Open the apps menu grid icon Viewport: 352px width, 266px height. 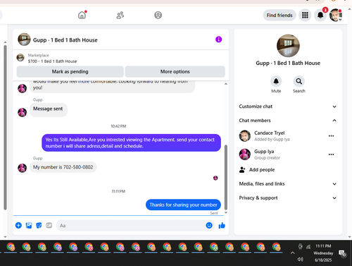[305, 16]
